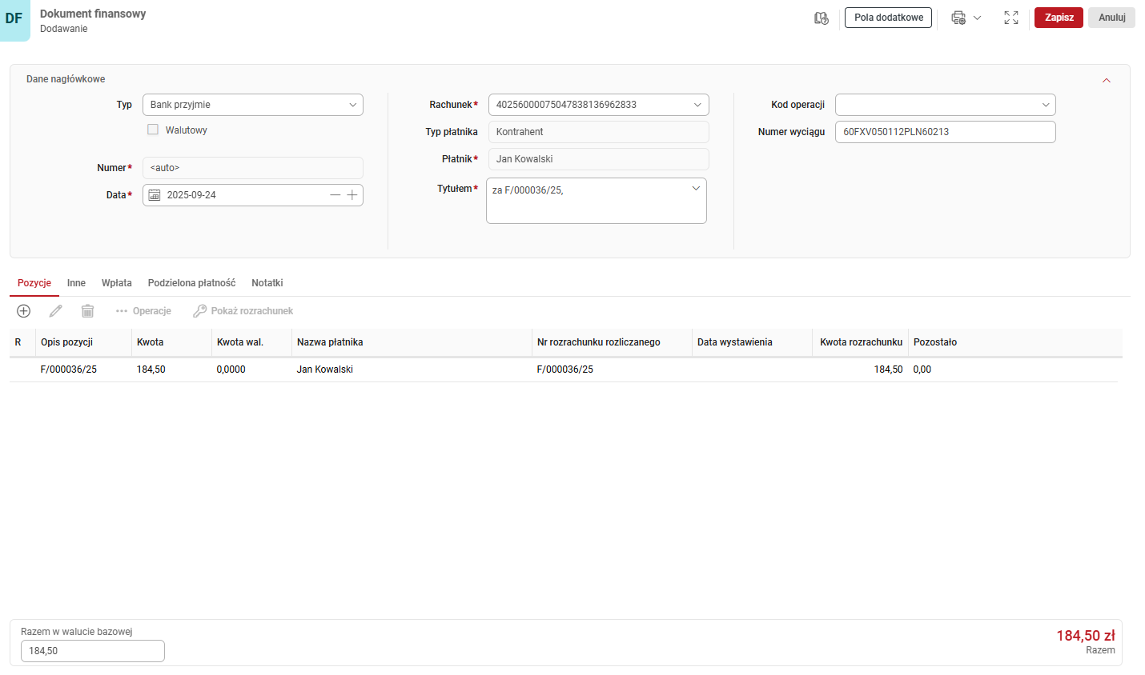1145x675 pixels.
Task: Add a new position using plus icon
Action: click(x=22, y=311)
